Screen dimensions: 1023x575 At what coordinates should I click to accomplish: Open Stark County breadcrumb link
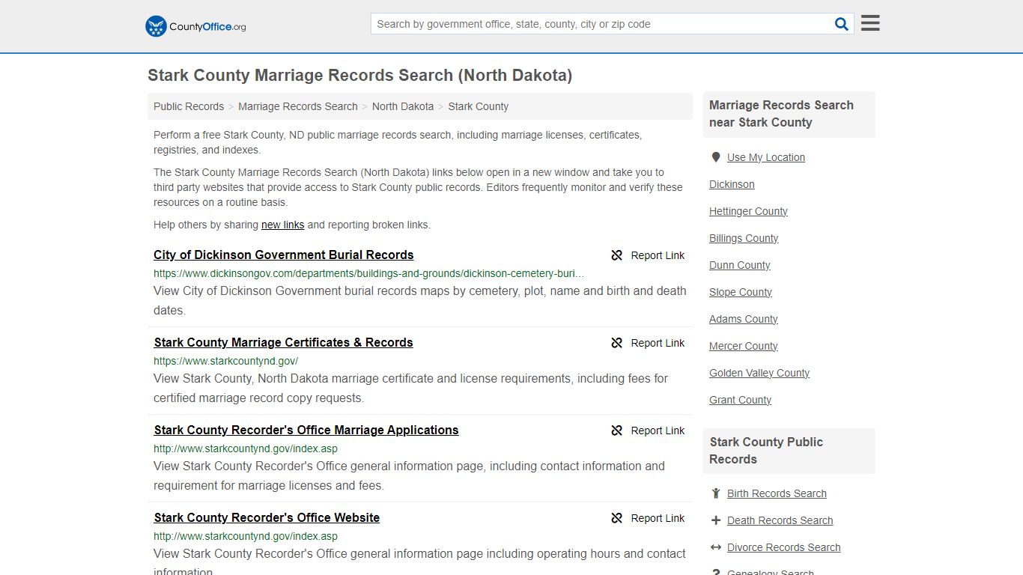tap(479, 106)
